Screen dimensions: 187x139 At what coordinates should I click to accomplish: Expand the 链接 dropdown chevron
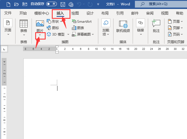click(141, 34)
